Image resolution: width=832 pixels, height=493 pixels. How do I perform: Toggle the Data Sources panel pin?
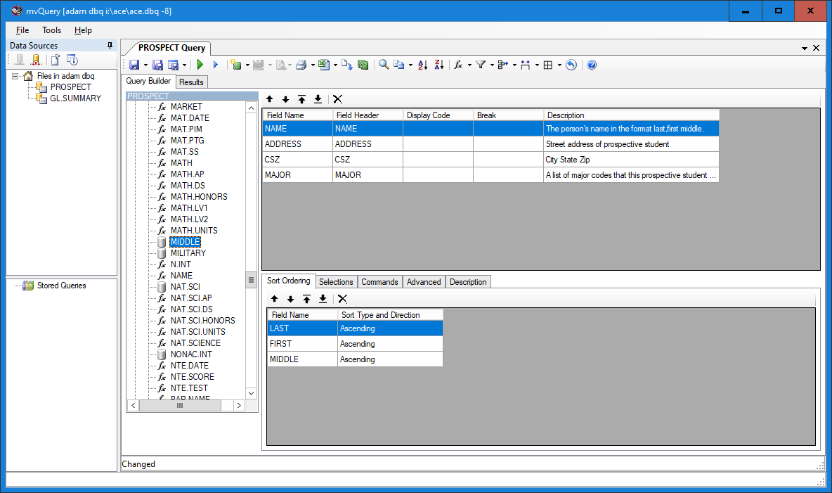(x=110, y=46)
